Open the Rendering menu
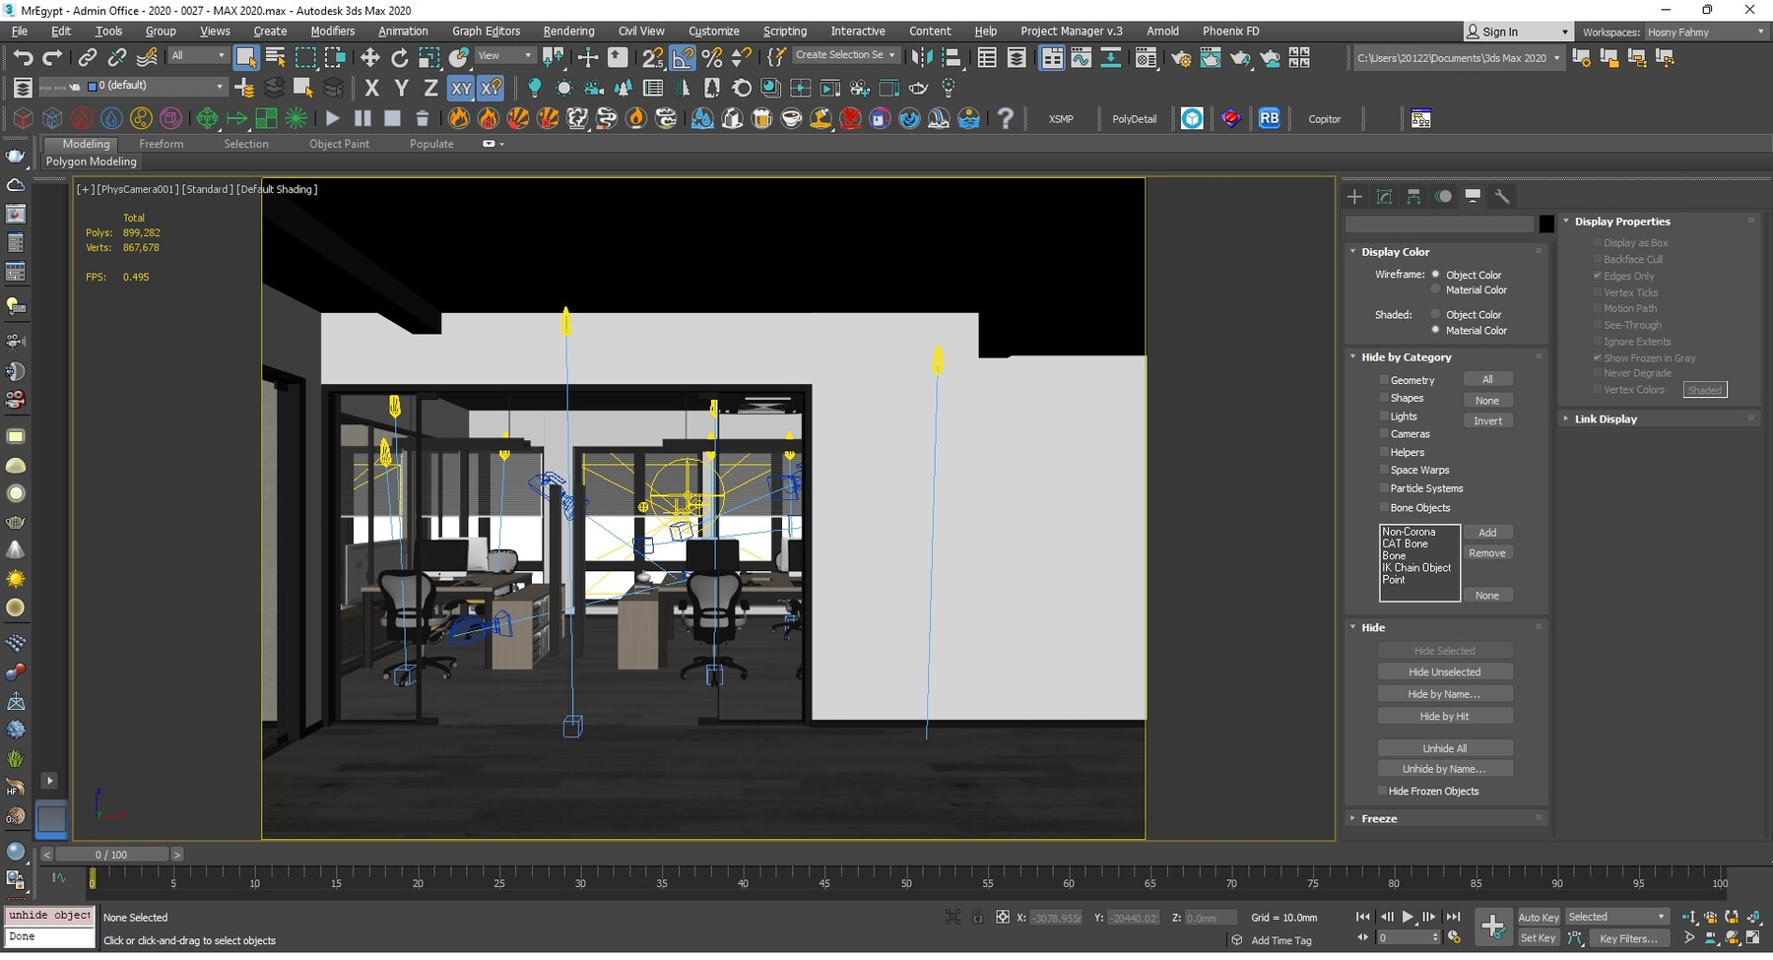 click(x=568, y=31)
